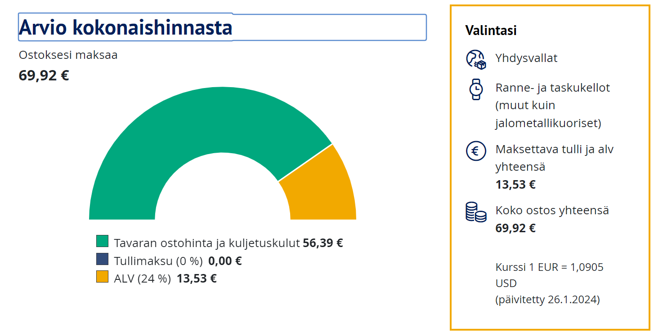Viewport: 654px width, 336px height.
Task: Click the globe and package icon beside Yhdysvallat
Action: pos(476,59)
